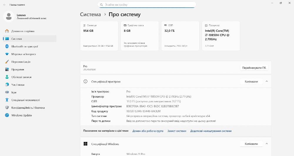Screen dimensions: 294x156
Task: Open the 32,0 ГБ RAM card
Action: (x=181, y=36)
